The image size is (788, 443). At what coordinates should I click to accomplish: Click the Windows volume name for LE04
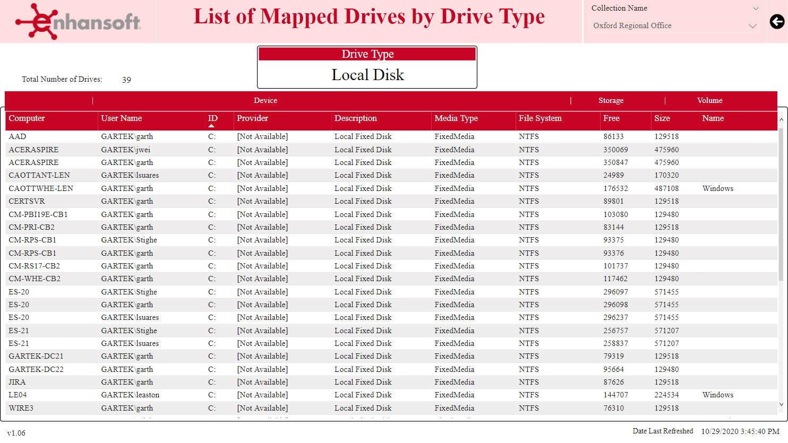(717, 395)
